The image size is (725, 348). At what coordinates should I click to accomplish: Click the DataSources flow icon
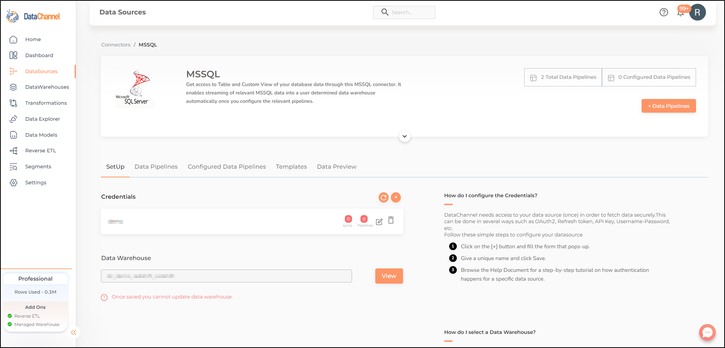(x=13, y=71)
